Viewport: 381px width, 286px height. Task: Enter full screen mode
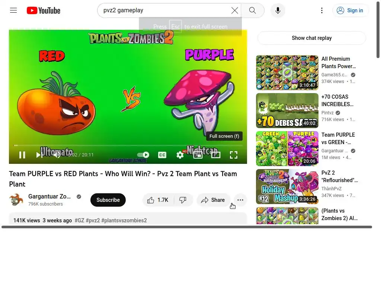(x=234, y=155)
